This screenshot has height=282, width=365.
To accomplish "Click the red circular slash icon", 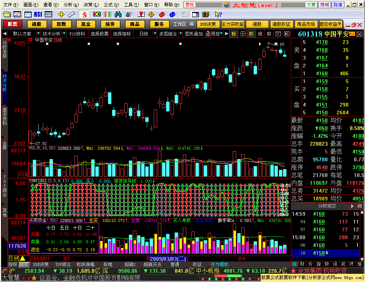I will click(162, 15).
